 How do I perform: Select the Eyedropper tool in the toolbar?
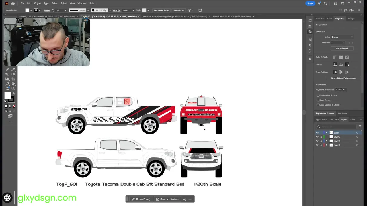point(13,70)
